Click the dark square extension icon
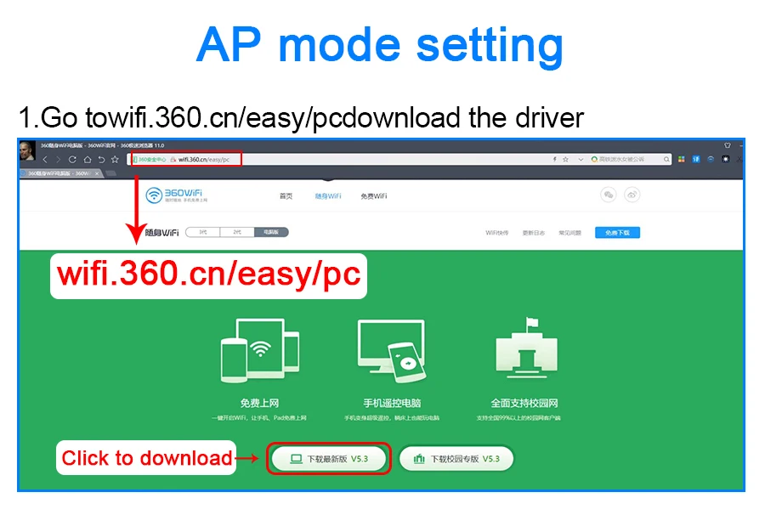Viewport: 765px width, 515px height. point(726,160)
